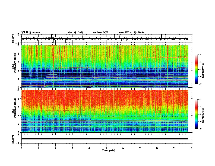The image size is (215, 166).
Task: Click the "6" kHz tick on ch.1 frequency axis
Action: [19, 62]
